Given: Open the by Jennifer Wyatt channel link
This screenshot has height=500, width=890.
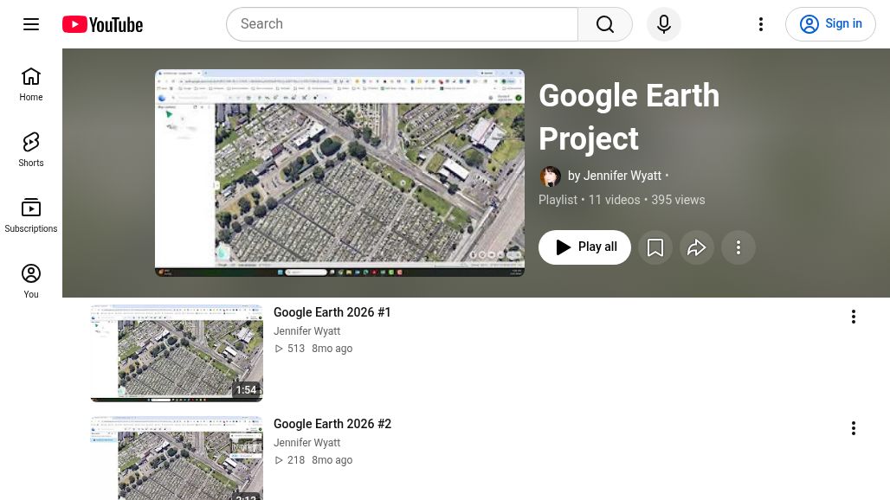Looking at the screenshot, I should click(615, 176).
